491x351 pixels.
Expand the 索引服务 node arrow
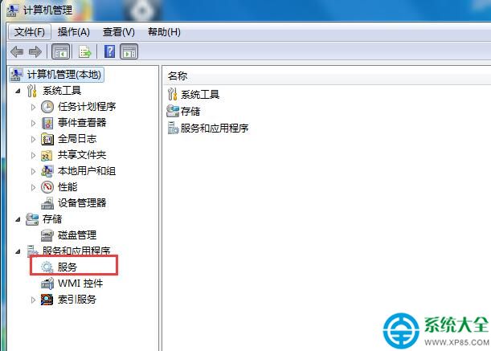point(33,300)
